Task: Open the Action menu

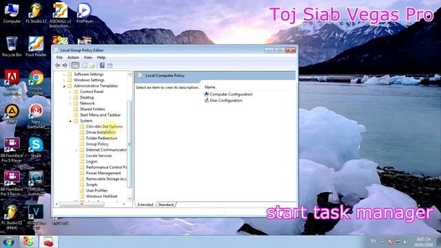Action: coord(73,57)
